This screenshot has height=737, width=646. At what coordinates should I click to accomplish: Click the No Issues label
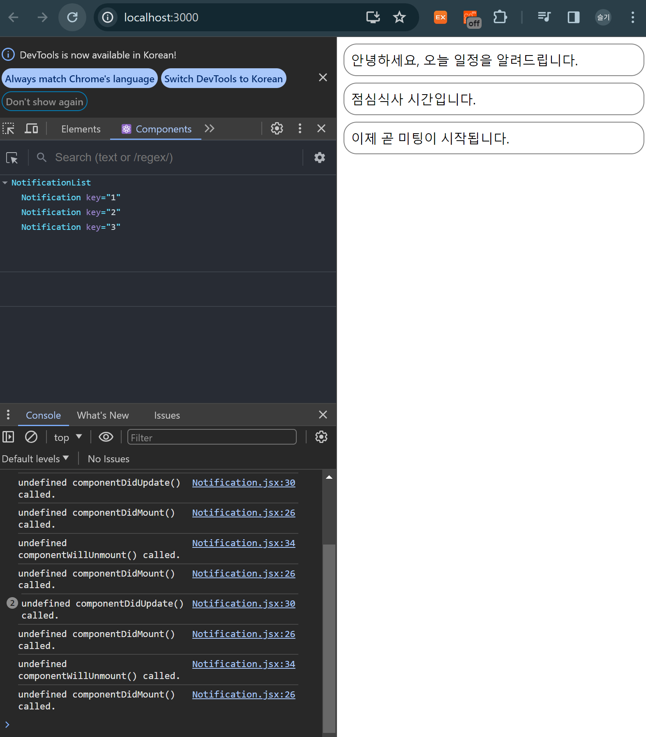tap(108, 459)
